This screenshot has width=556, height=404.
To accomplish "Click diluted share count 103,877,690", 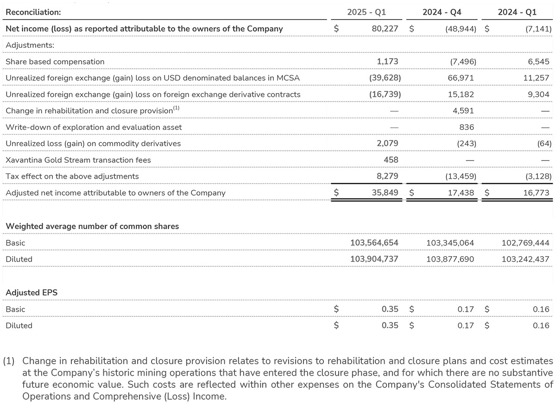I will 450,259.
